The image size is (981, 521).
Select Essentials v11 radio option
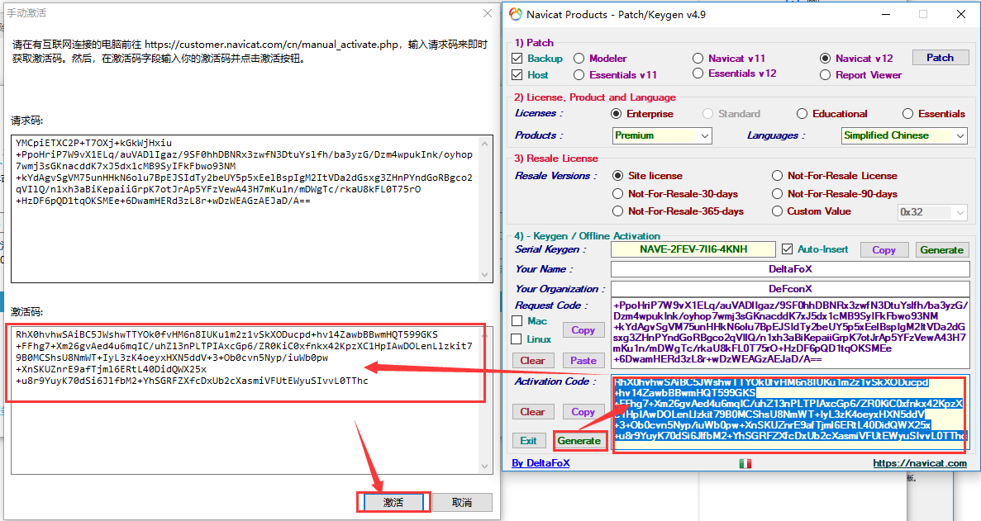pyautogui.click(x=579, y=75)
